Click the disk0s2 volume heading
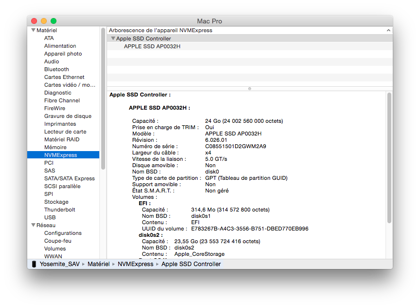 tap(150, 235)
